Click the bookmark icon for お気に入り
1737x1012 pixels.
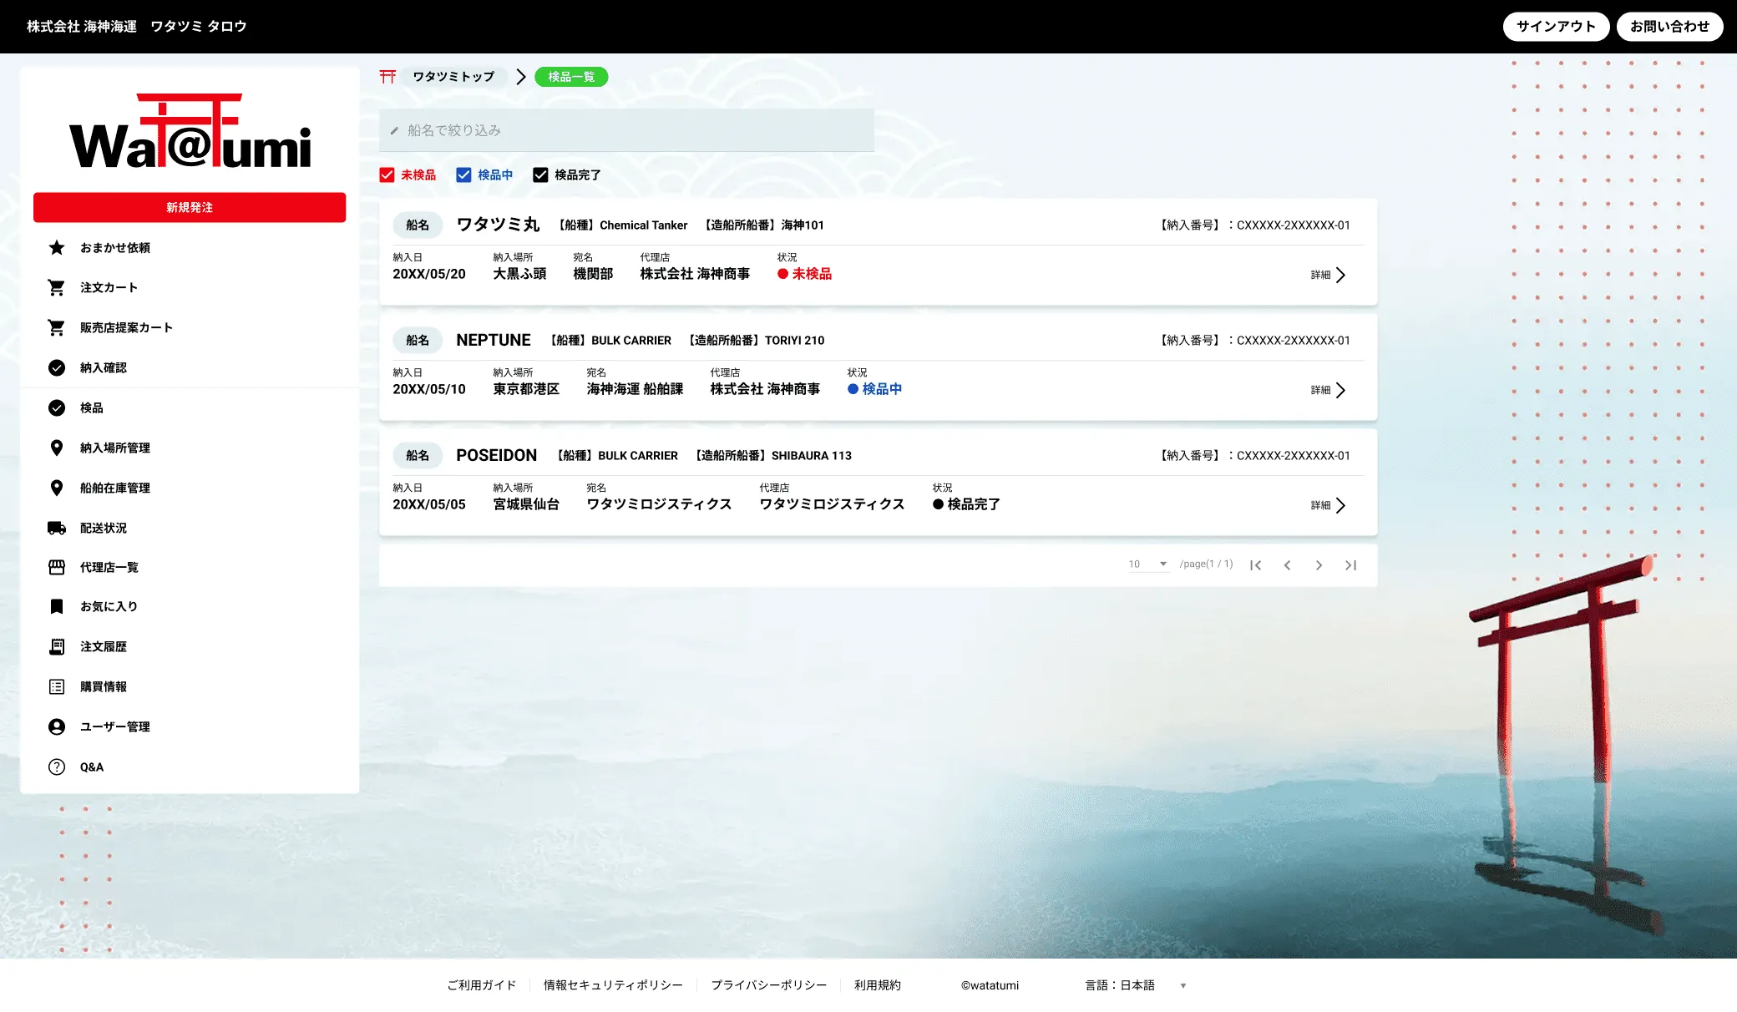coord(56,607)
